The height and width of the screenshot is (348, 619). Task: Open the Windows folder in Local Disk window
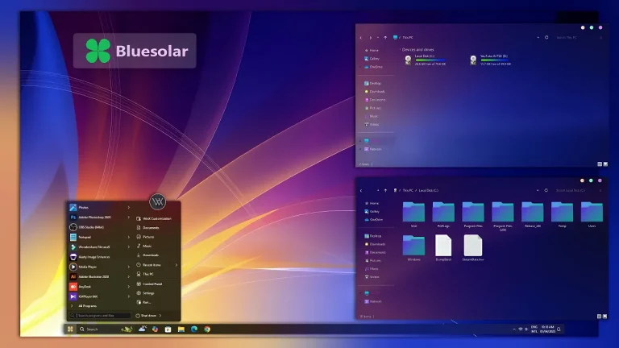pos(413,248)
